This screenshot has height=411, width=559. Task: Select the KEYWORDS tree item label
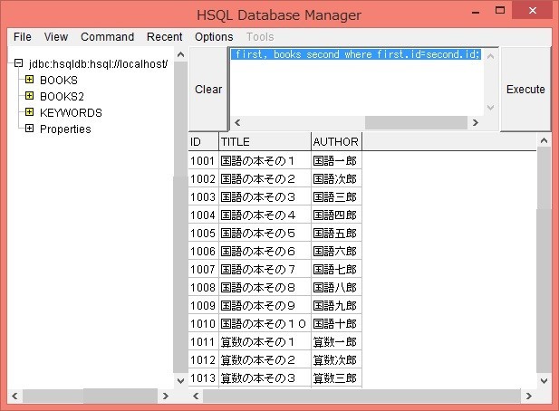(x=71, y=113)
